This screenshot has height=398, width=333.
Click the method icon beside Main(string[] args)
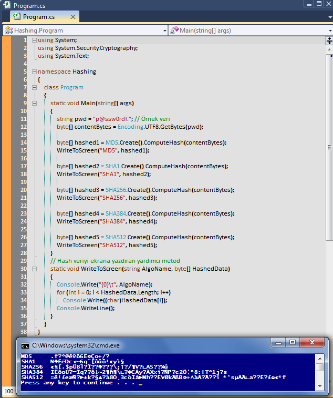(175, 30)
